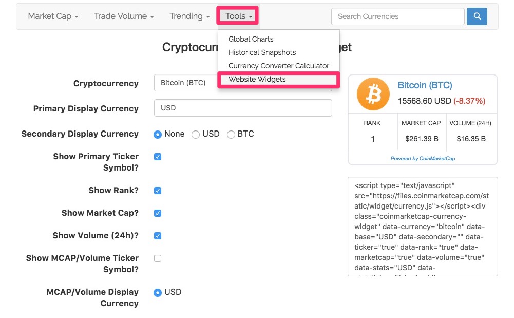The width and height of the screenshot is (514, 318).
Task: Uncheck the Show Rank checkbox
Action: click(x=158, y=191)
